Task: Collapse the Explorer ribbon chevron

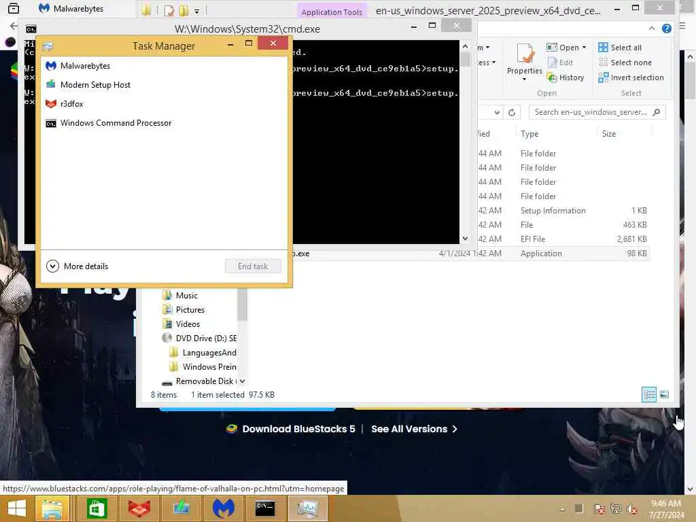Action: point(651,29)
